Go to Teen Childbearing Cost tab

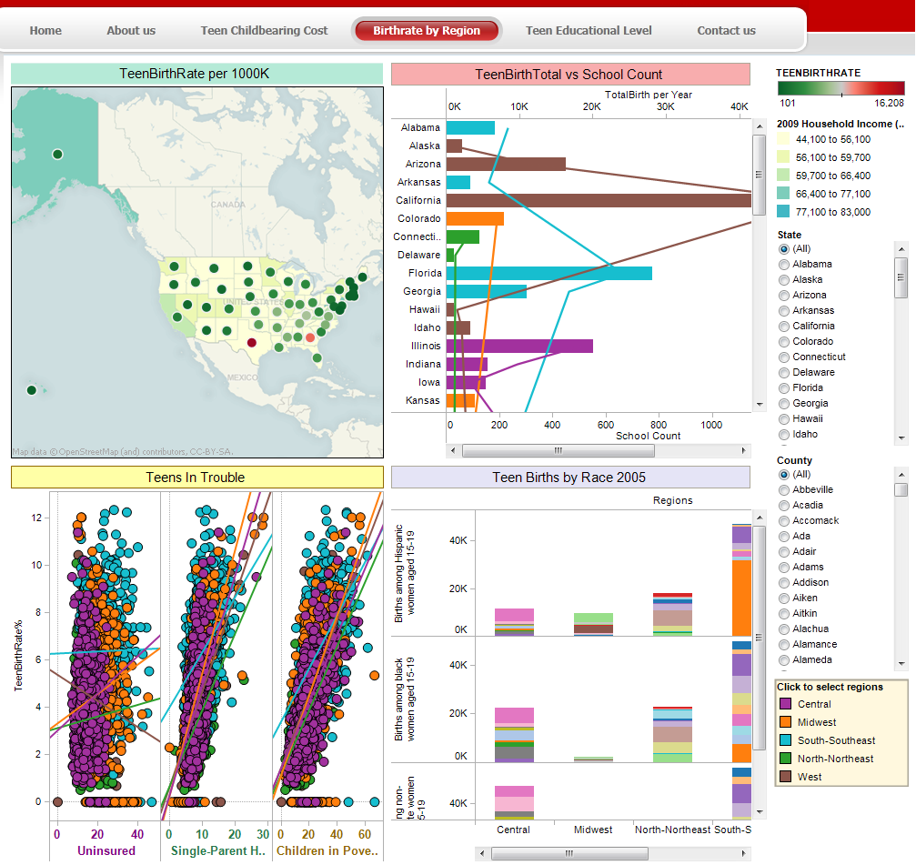(x=264, y=31)
